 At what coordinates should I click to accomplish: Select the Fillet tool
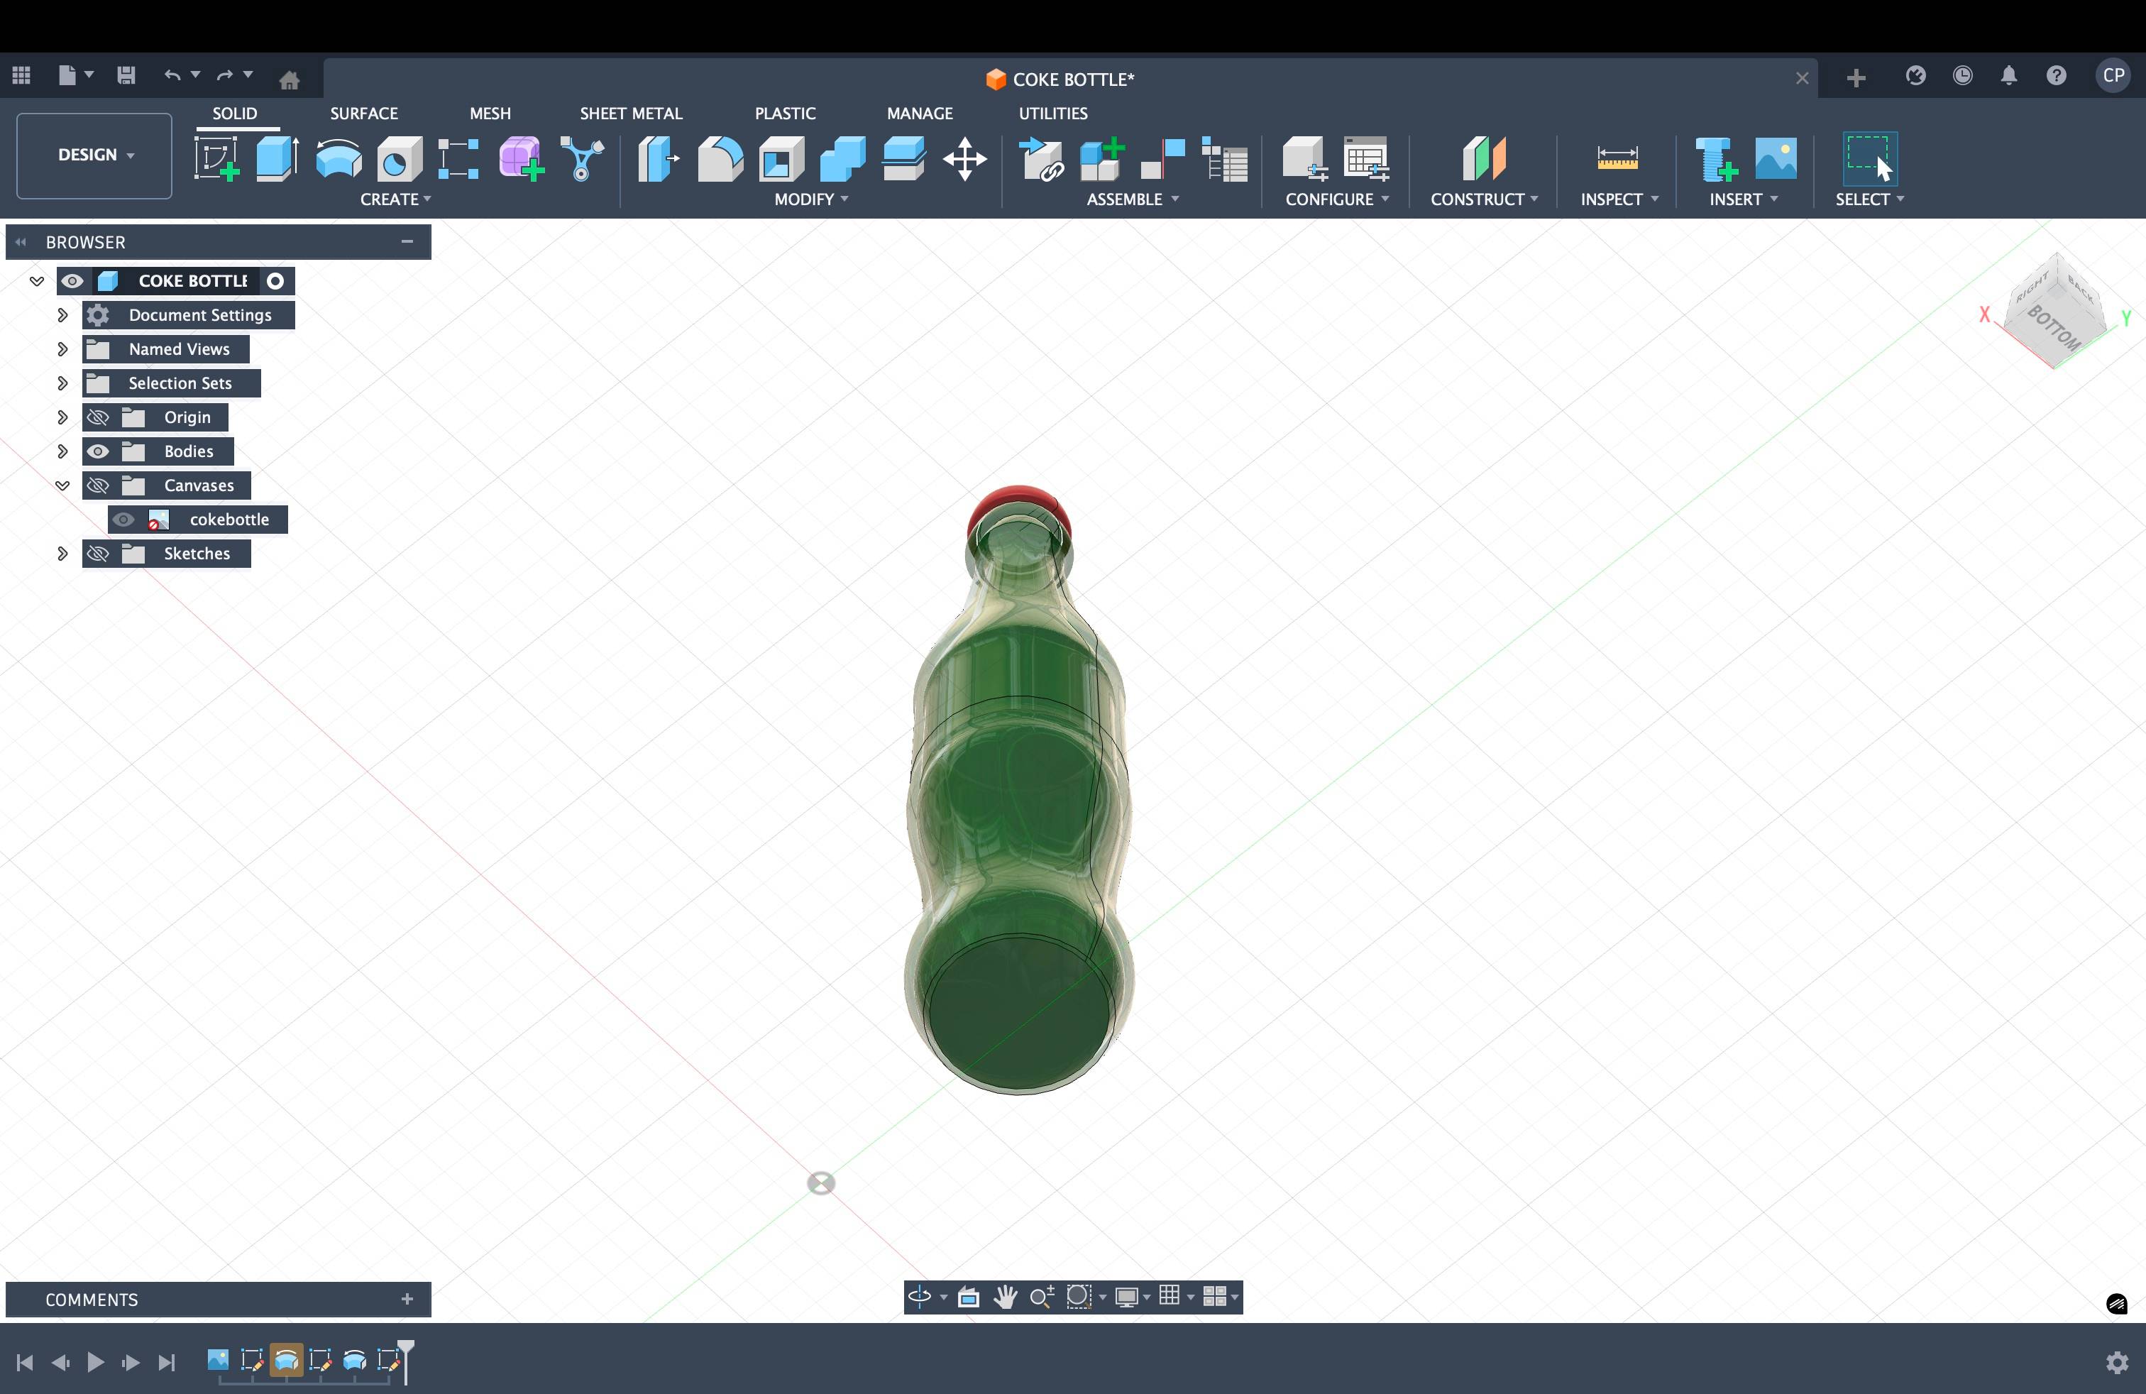point(720,159)
